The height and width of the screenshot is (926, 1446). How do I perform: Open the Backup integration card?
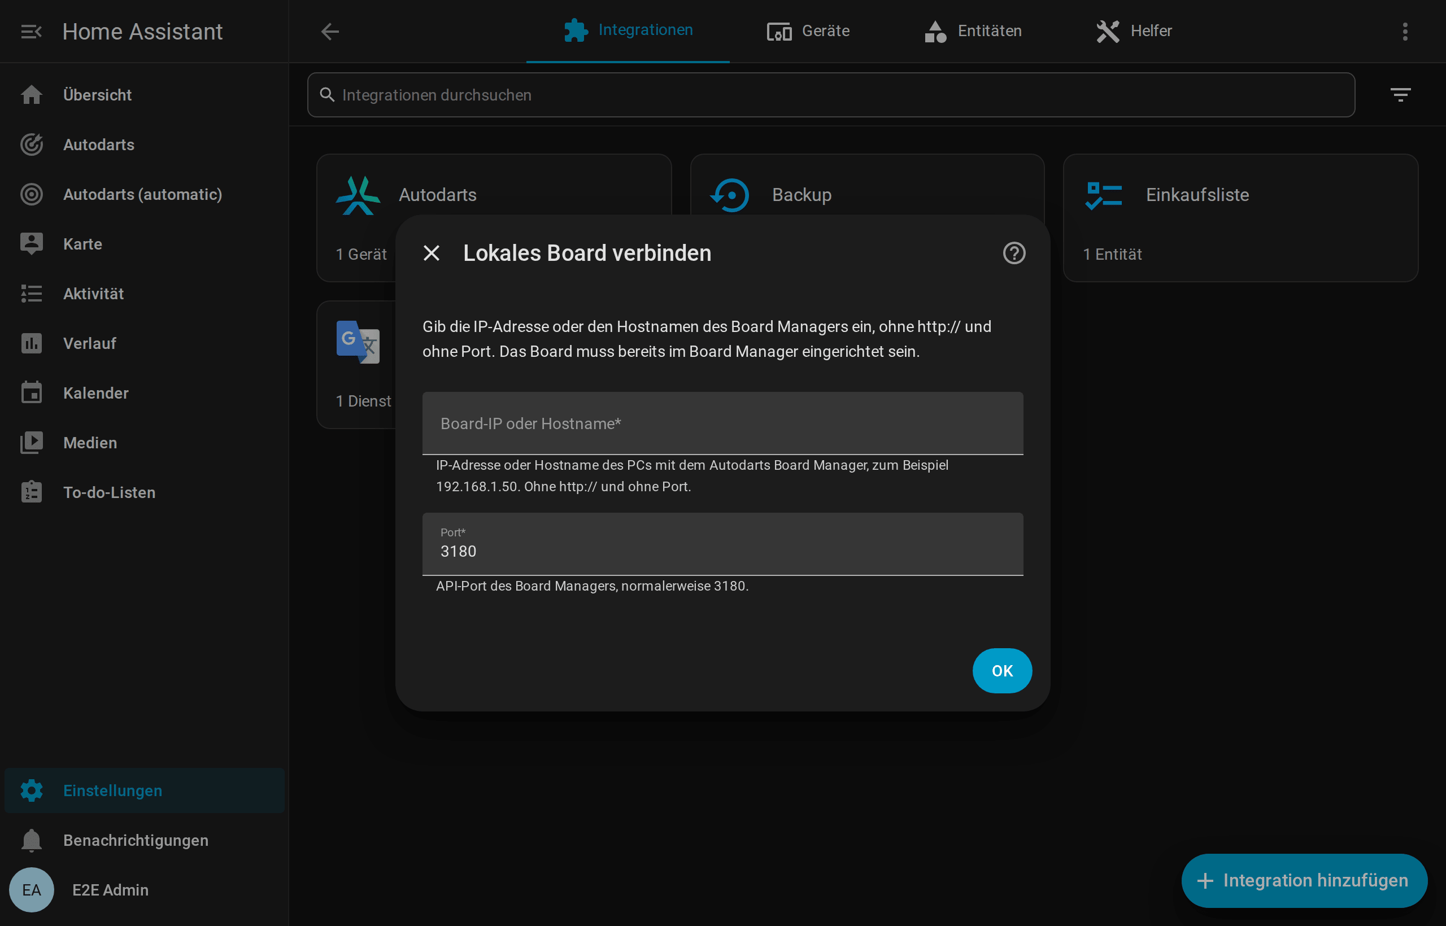(867, 185)
